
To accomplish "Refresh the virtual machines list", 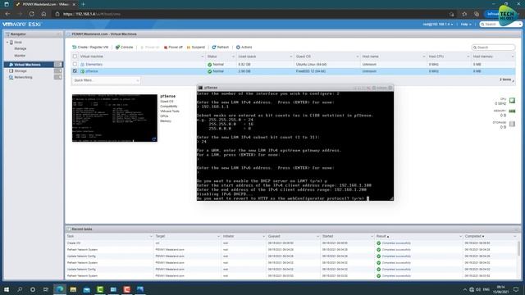I will click(x=221, y=48).
